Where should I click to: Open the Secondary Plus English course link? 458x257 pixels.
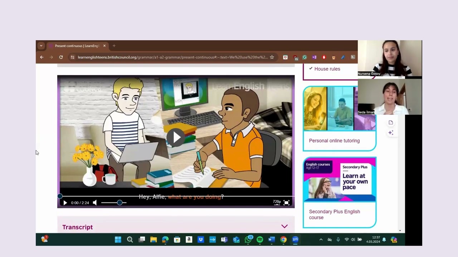pyautogui.click(x=334, y=215)
